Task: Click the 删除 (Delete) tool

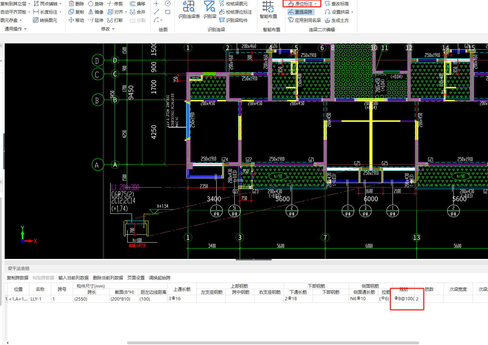Action: [76, 4]
